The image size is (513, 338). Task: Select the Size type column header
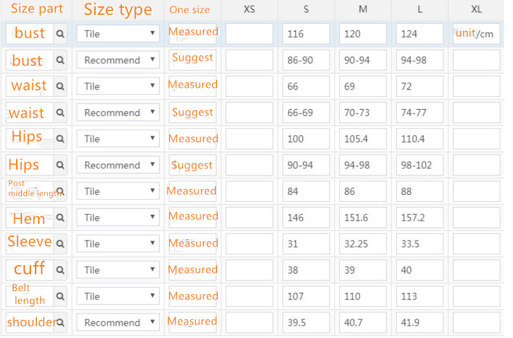pyautogui.click(x=118, y=10)
